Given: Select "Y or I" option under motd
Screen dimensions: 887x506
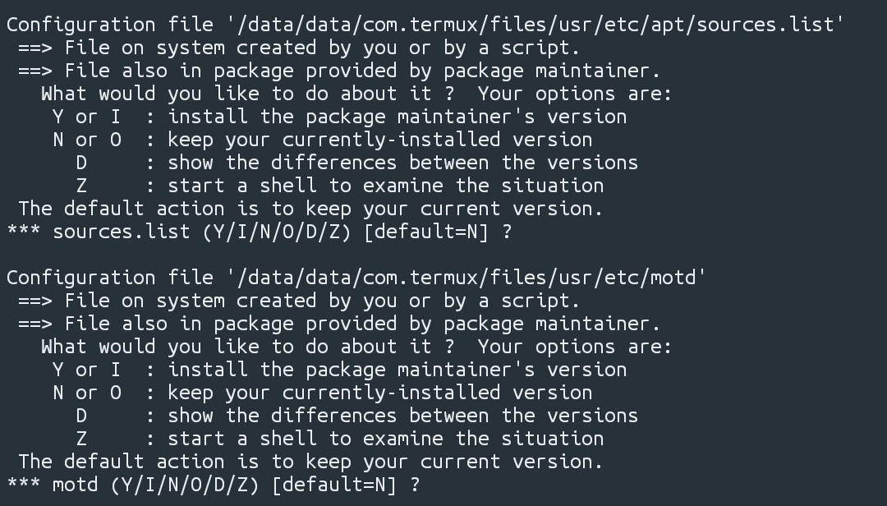Looking at the screenshot, I should pyautogui.click(x=86, y=370).
